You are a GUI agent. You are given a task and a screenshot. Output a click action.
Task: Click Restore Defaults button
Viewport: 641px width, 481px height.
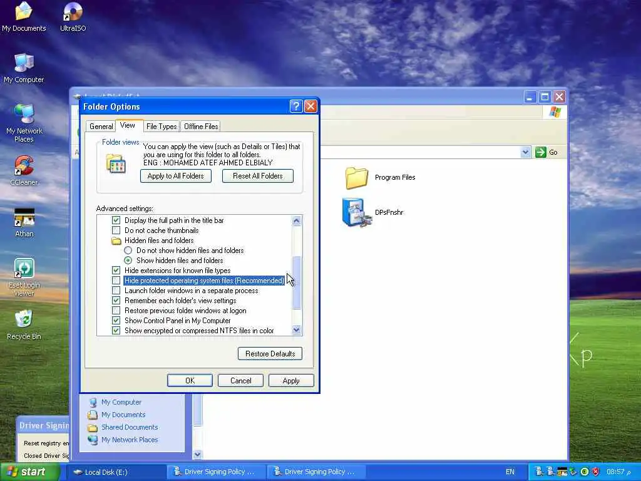(270, 354)
